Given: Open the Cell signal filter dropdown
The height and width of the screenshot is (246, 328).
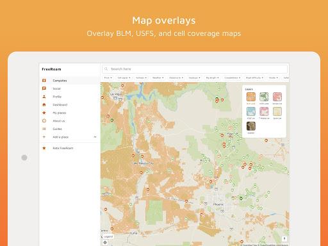Looking at the screenshot, I should pyautogui.click(x=124, y=78).
